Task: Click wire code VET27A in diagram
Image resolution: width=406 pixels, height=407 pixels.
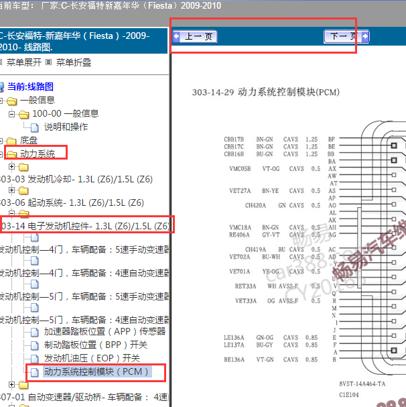Action: click(x=240, y=191)
